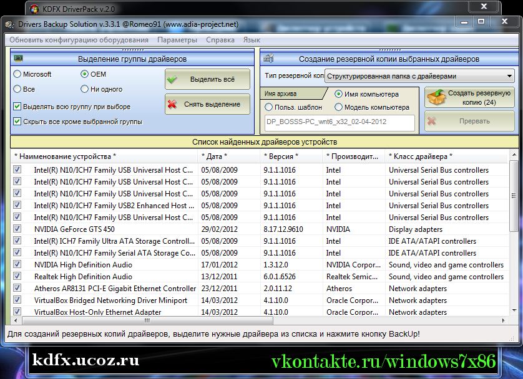Image resolution: width=523 pixels, height=379 pixels.
Task: Click the vertical scrollbar down arrow
Action: pyautogui.click(x=514, y=310)
